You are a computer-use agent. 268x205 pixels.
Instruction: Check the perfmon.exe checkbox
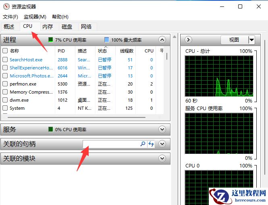(5, 84)
